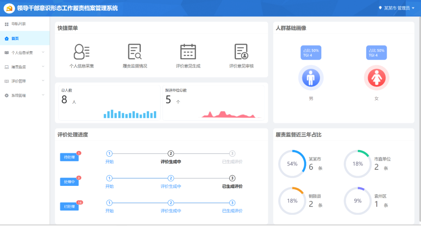Click the 处理中 status button

coord(69,182)
